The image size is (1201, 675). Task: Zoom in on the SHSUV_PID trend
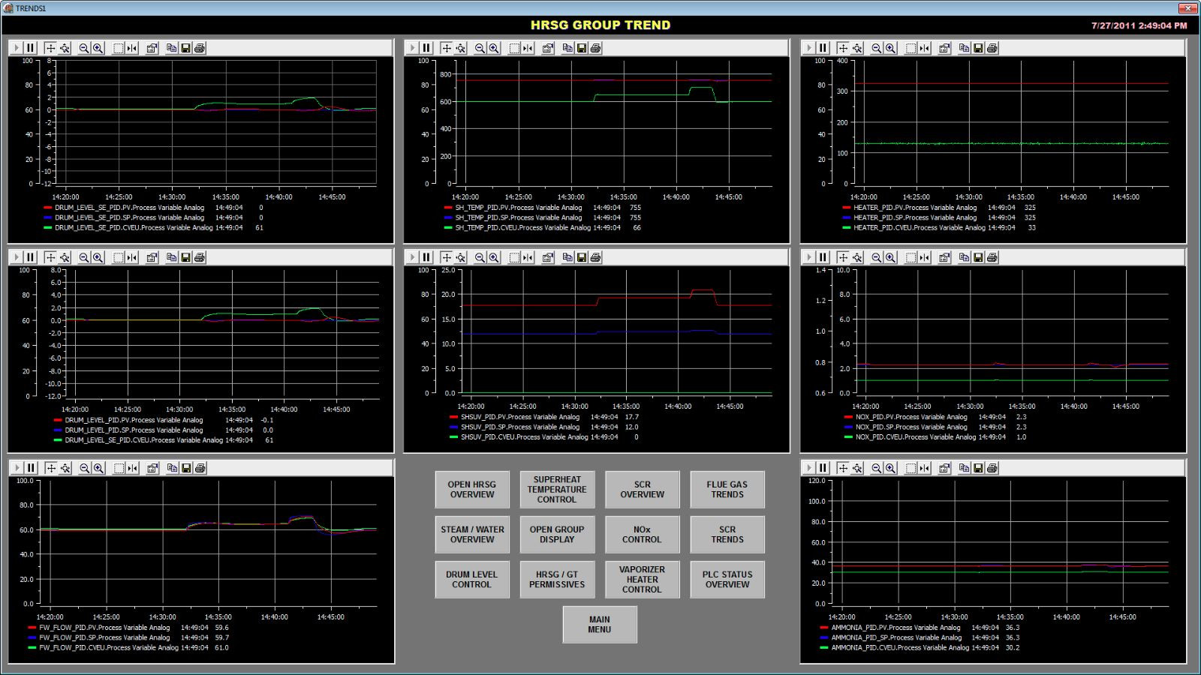pyautogui.click(x=494, y=257)
